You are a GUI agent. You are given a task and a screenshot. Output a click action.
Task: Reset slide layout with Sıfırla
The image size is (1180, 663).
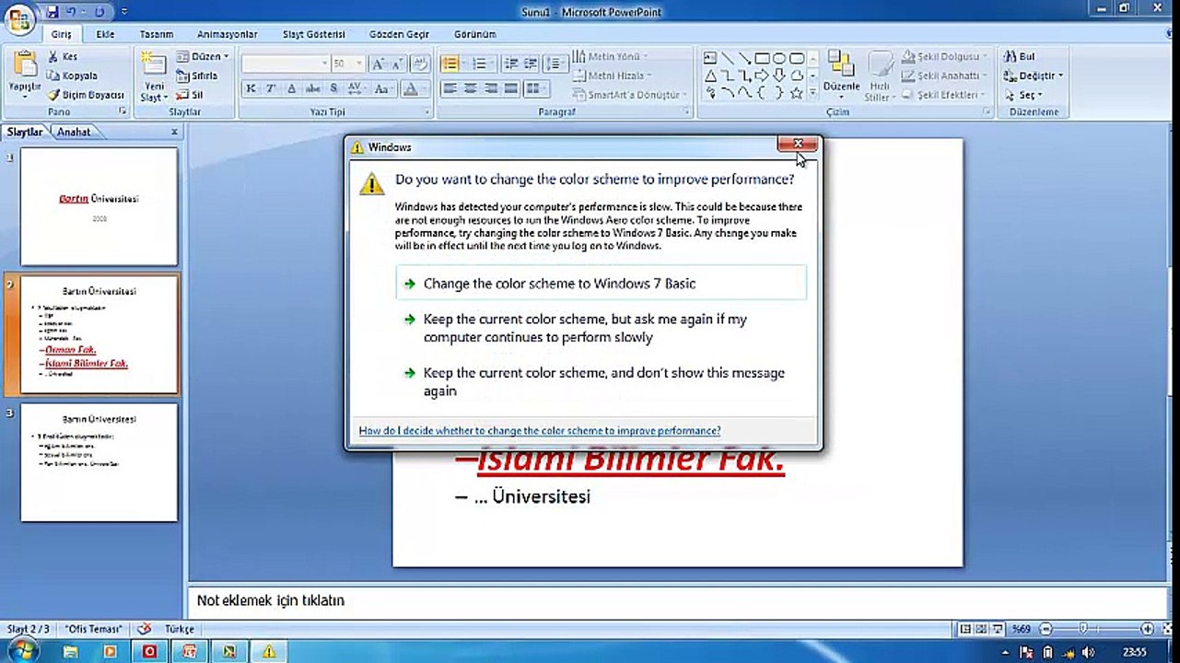(197, 76)
